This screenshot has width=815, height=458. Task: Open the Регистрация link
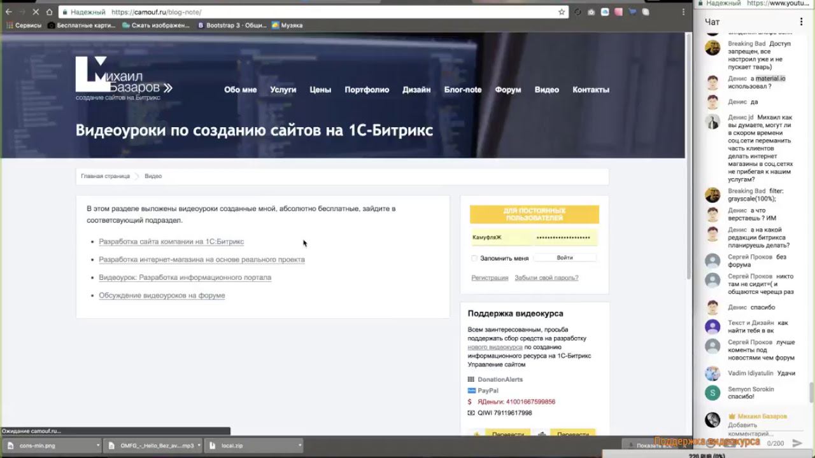tap(490, 278)
